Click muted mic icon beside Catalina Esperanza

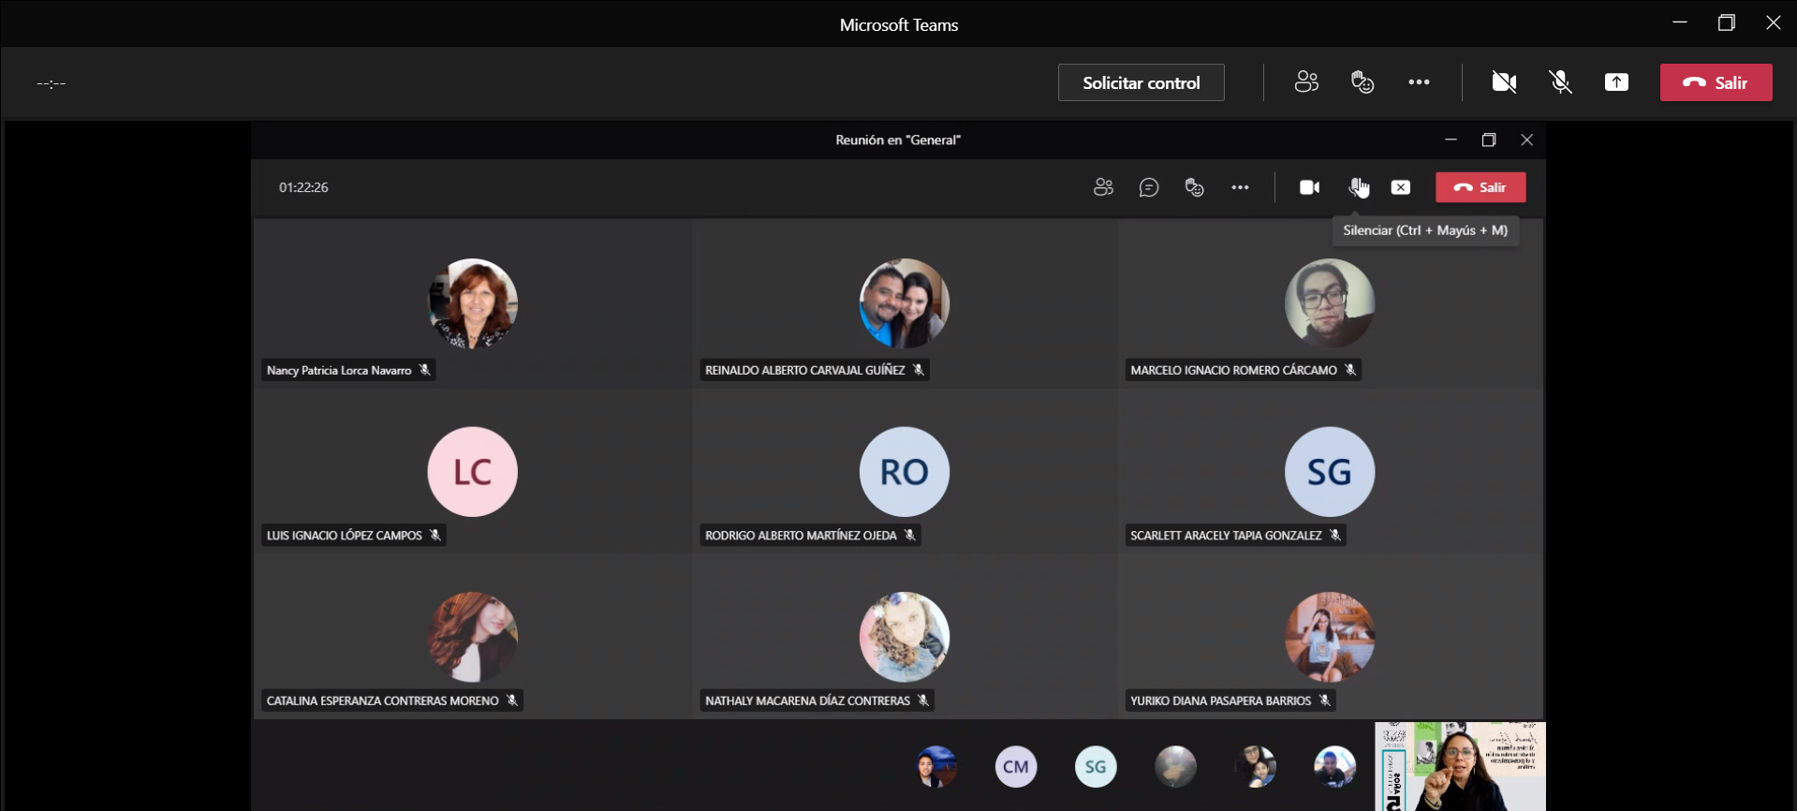tap(512, 700)
